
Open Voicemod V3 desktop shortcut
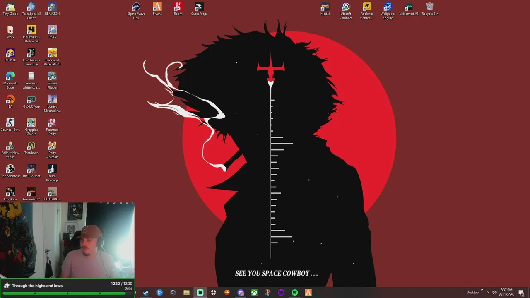[409, 9]
